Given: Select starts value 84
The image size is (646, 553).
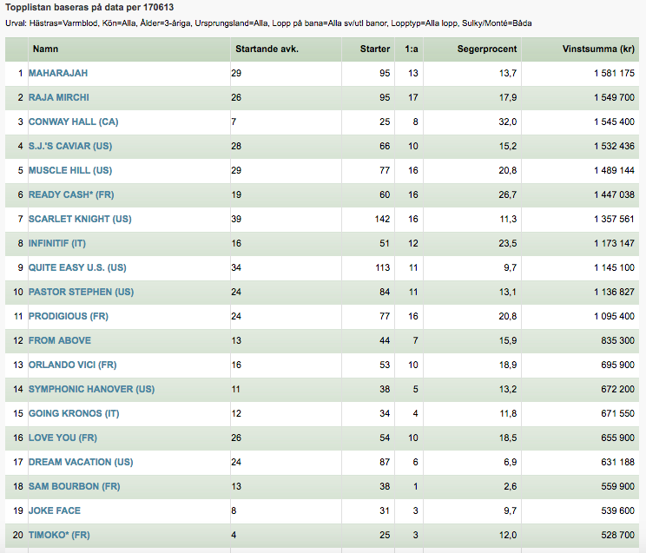Looking at the screenshot, I should coord(385,293).
